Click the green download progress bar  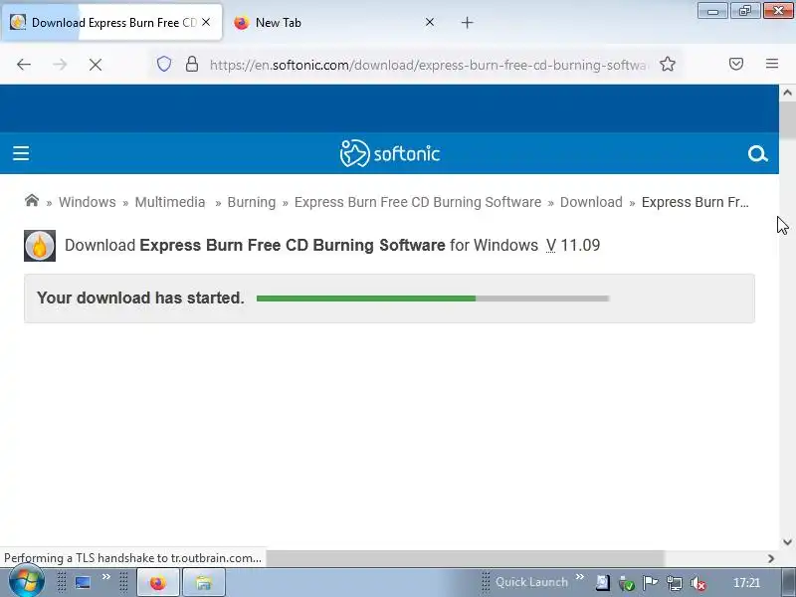433,298
